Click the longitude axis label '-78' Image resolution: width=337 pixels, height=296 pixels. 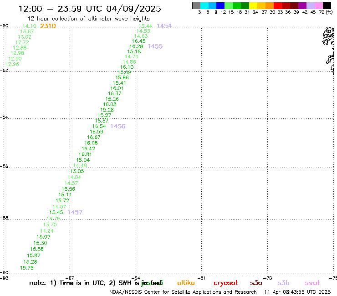[268, 278]
